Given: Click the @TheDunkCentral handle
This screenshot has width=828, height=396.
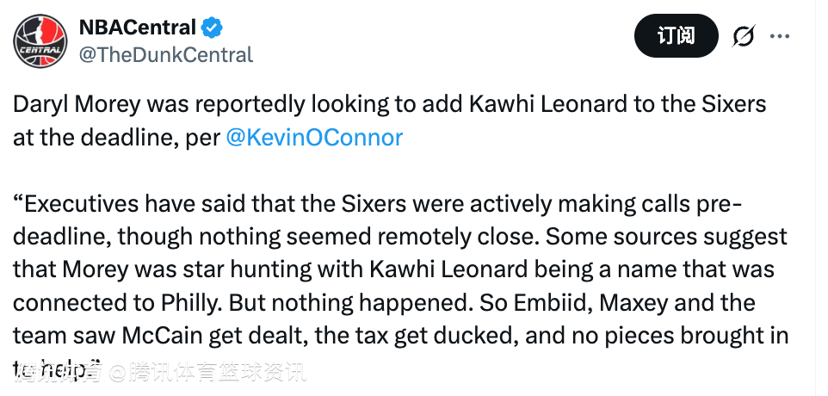Looking at the screenshot, I should coord(166,55).
